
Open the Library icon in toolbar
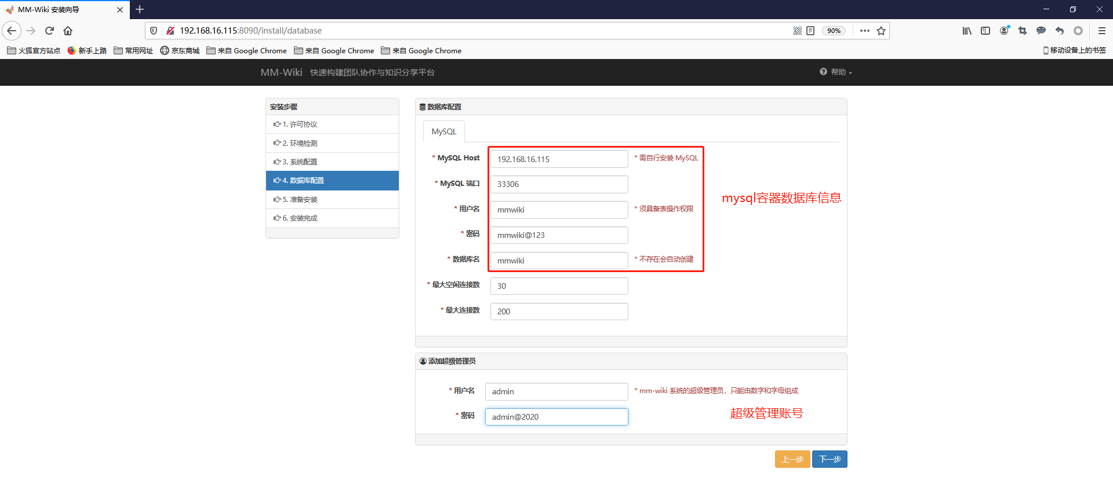click(967, 31)
